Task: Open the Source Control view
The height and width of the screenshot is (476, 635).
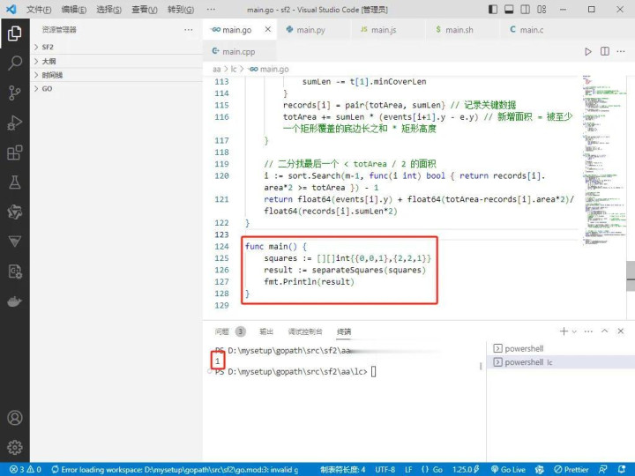Action: 14,93
